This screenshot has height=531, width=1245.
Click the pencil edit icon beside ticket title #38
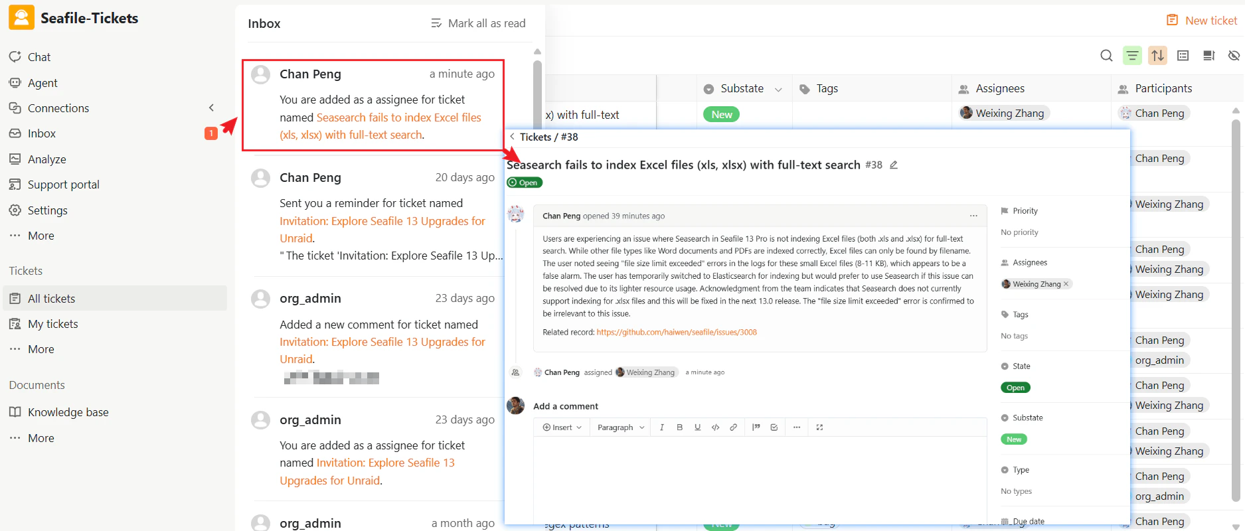[894, 165]
